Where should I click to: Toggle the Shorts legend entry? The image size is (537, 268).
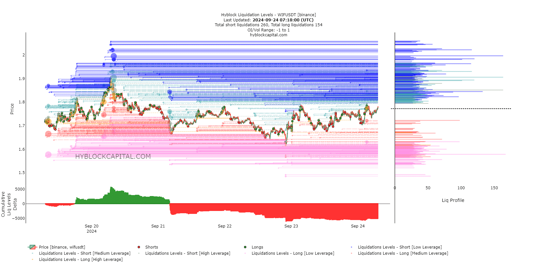pos(148,247)
